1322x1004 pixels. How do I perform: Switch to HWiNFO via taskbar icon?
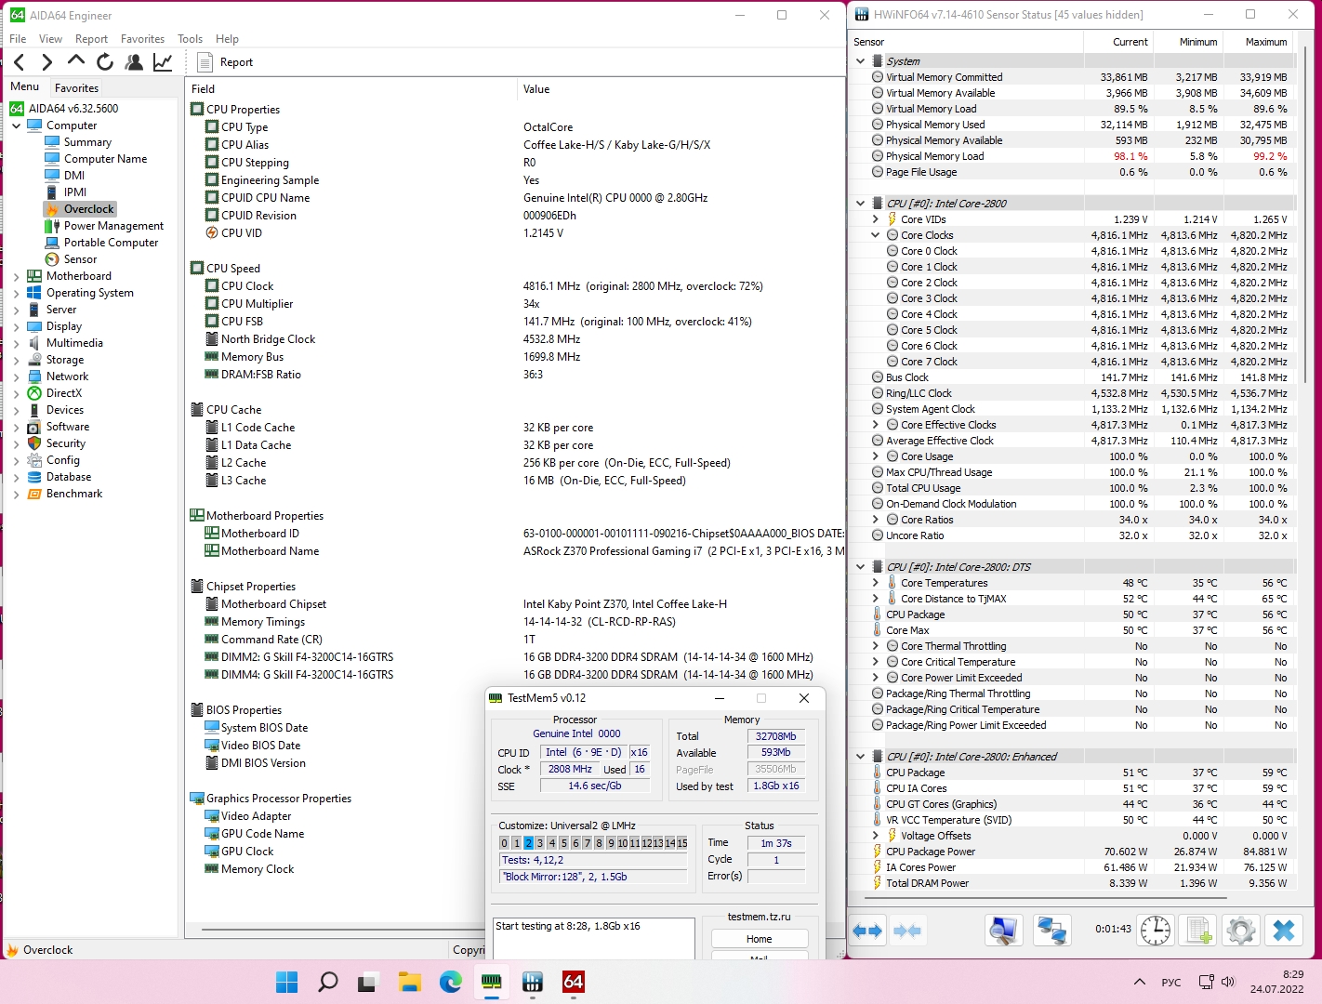(533, 982)
